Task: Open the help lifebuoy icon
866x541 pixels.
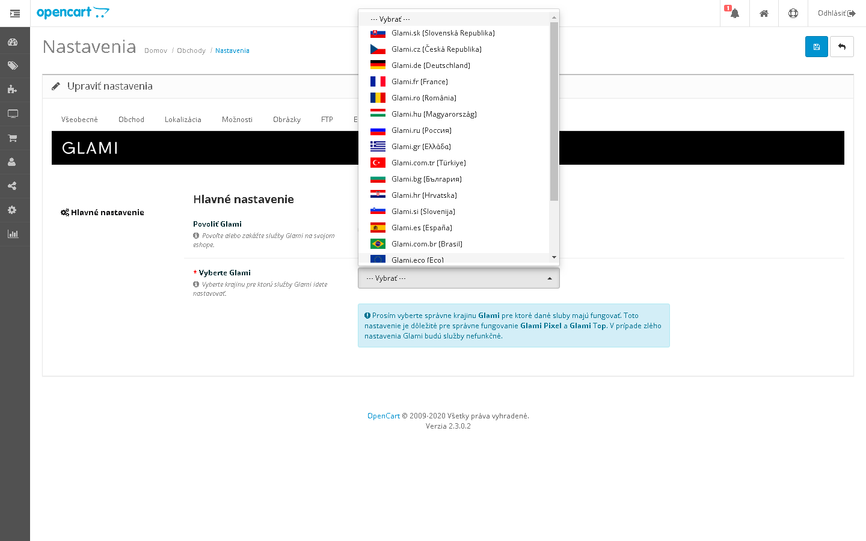Action: coord(793,13)
